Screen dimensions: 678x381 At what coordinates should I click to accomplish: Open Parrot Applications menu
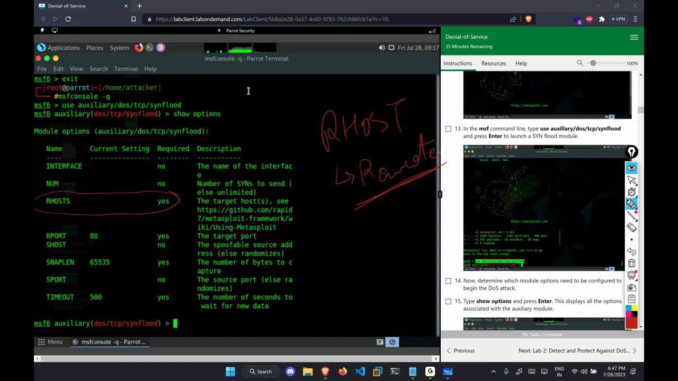tap(59, 48)
